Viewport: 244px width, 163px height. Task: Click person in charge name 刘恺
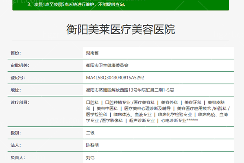click(90, 157)
